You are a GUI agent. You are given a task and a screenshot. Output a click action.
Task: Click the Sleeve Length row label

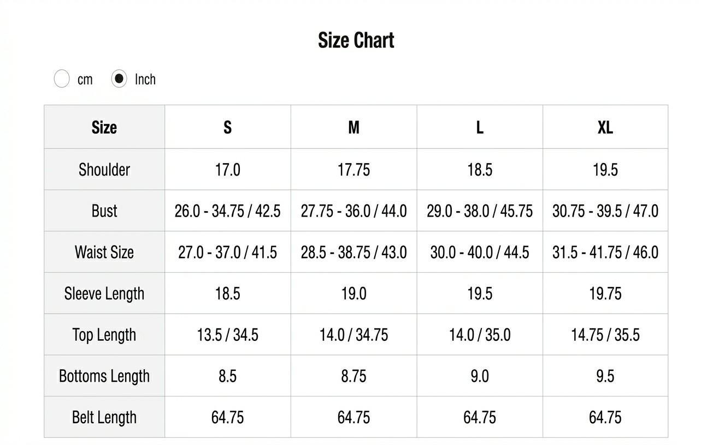click(104, 293)
